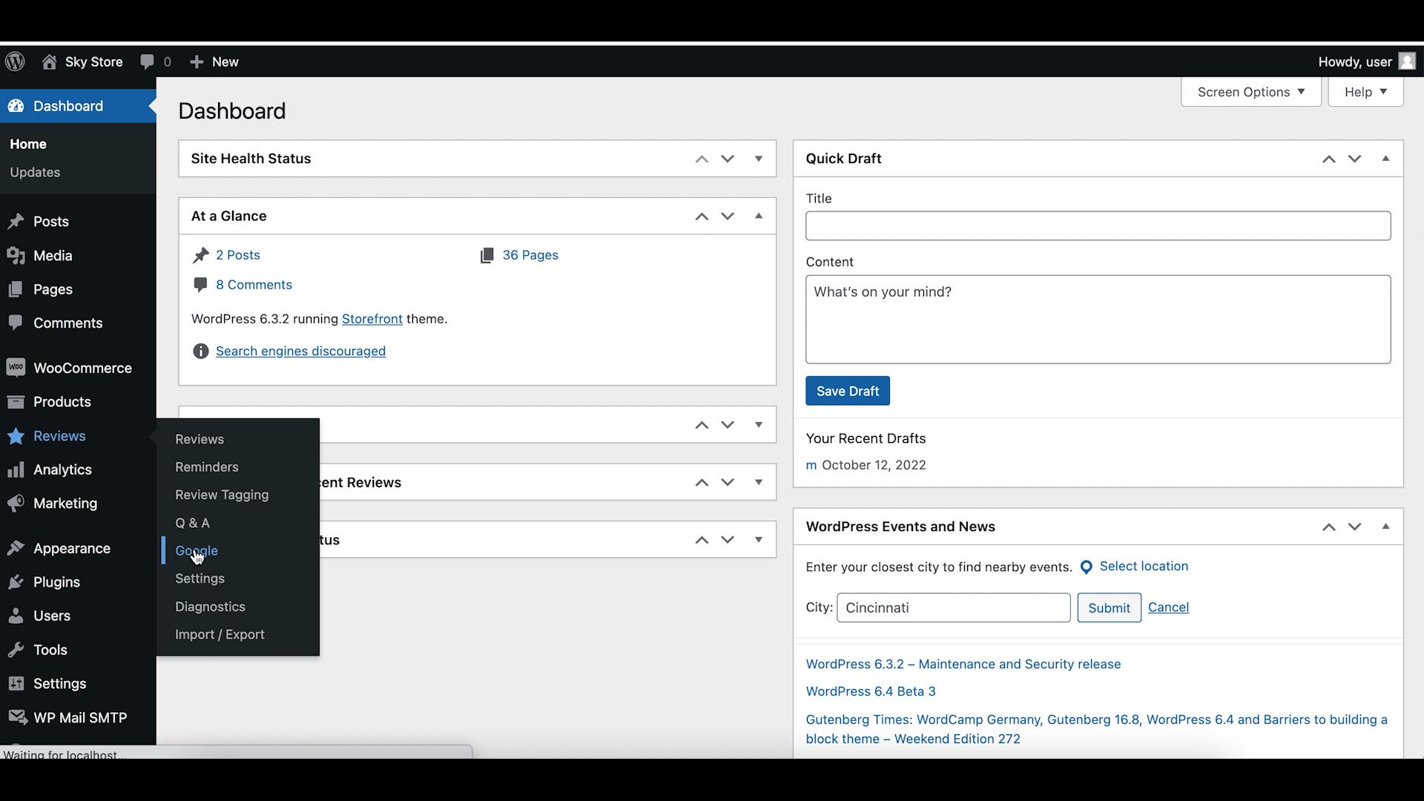The width and height of the screenshot is (1424, 801).
Task: Click the Comments bubble icon in sidebar
Action: point(16,323)
